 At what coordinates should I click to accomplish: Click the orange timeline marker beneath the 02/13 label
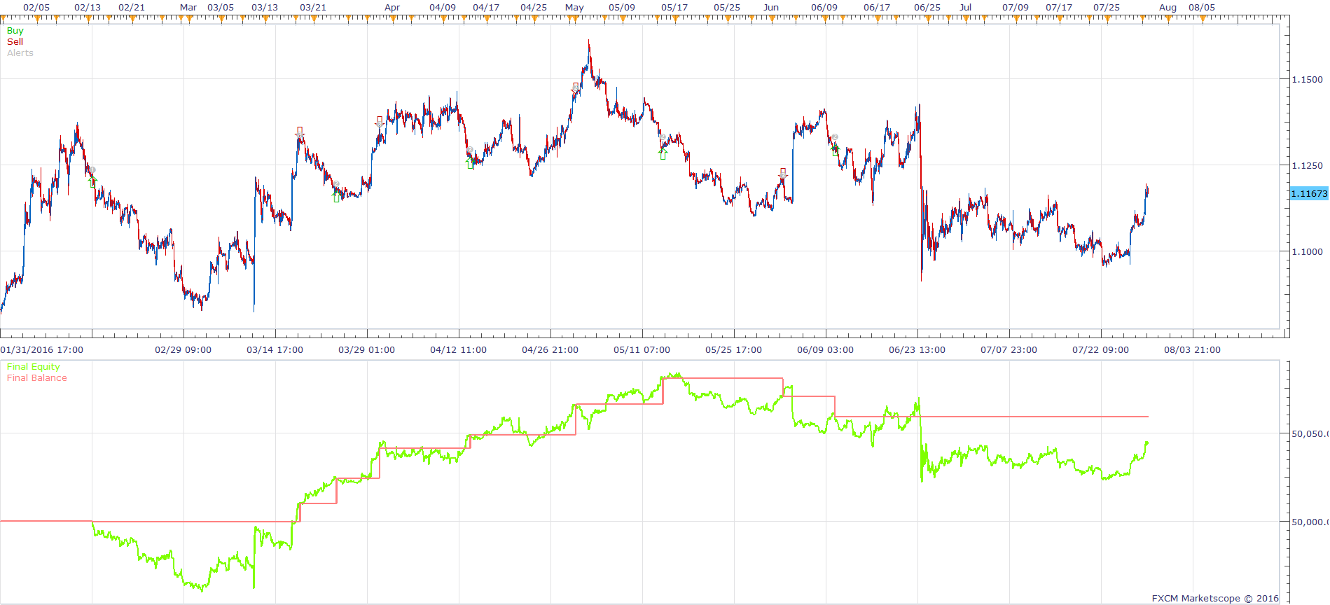coord(88,20)
